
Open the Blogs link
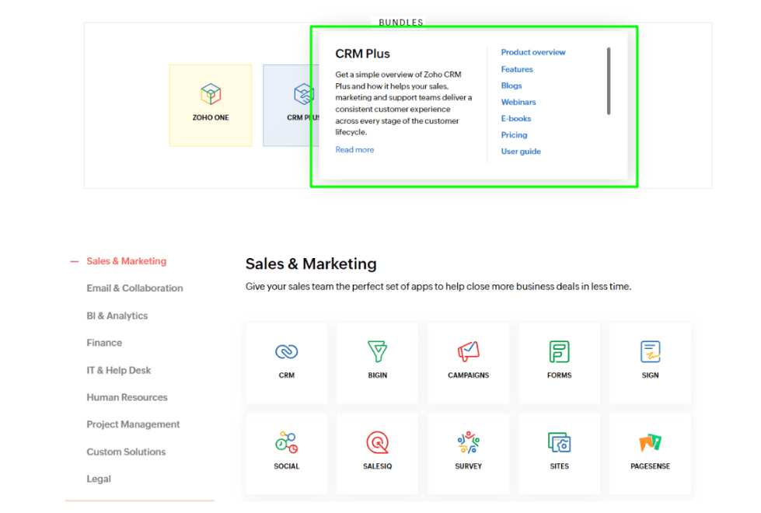(511, 85)
